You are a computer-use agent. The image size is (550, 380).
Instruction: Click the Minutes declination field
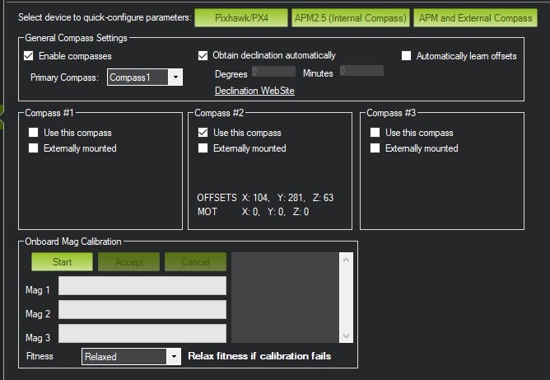click(361, 71)
